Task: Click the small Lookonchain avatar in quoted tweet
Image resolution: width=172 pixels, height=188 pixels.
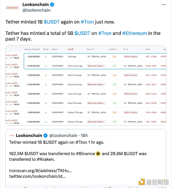Action: coord(12,136)
